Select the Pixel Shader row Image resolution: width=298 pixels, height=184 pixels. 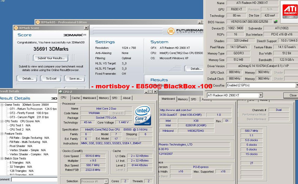coord(21,146)
